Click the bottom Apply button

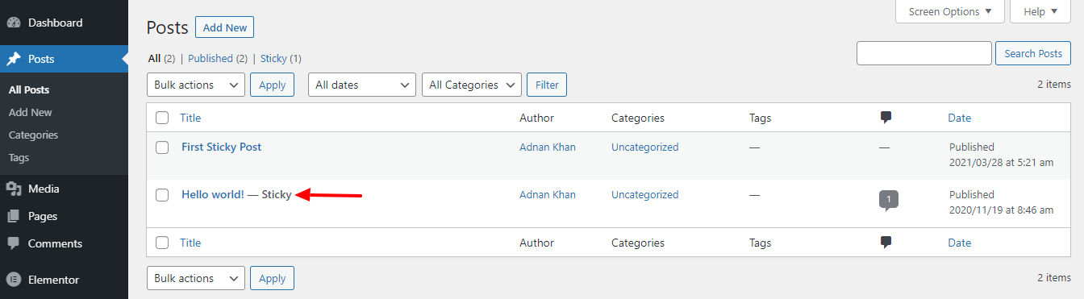pos(272,278)
